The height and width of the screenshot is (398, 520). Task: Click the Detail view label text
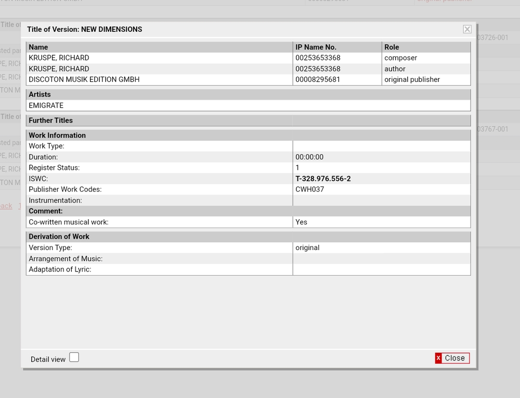click(48, 359)
